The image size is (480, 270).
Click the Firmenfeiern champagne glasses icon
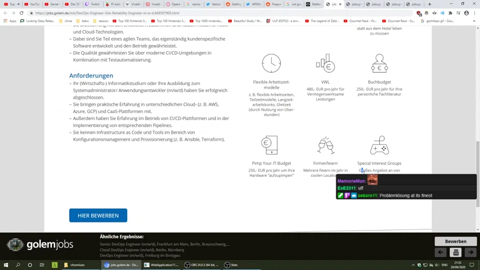tap(326, 145)
